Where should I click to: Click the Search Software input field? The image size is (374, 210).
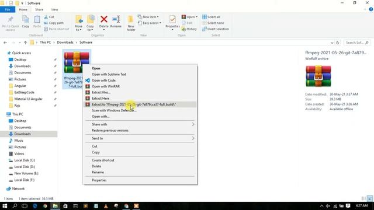(x=357, y=43)
